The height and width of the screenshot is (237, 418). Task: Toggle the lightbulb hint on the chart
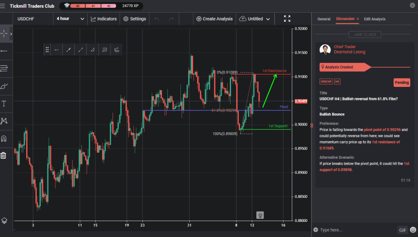pos(260,215)
